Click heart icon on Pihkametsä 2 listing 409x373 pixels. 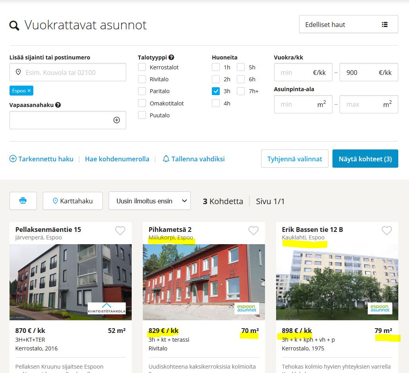pos(253,231)
